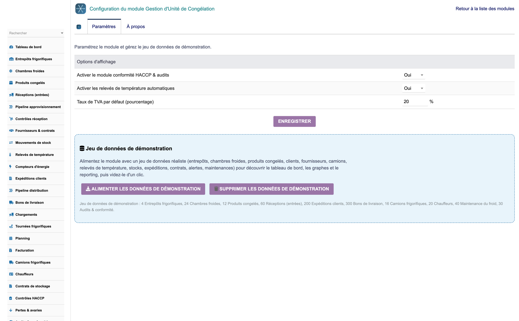The image size is (519, 321).
Task: Click the small module icon beside Paramètres tab
Action: 79,27
